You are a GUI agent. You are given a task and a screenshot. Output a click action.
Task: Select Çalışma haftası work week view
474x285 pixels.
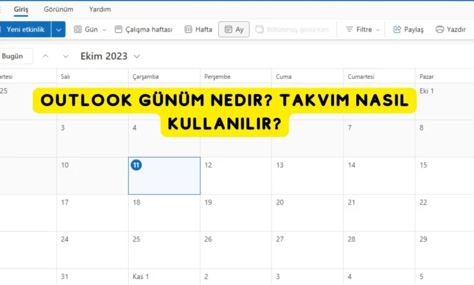(x=144, y=29)
